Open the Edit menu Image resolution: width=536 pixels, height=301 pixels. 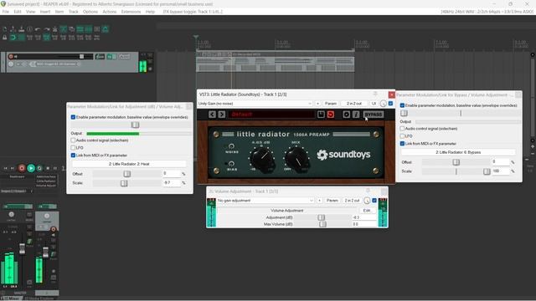(x=18, y=12)
